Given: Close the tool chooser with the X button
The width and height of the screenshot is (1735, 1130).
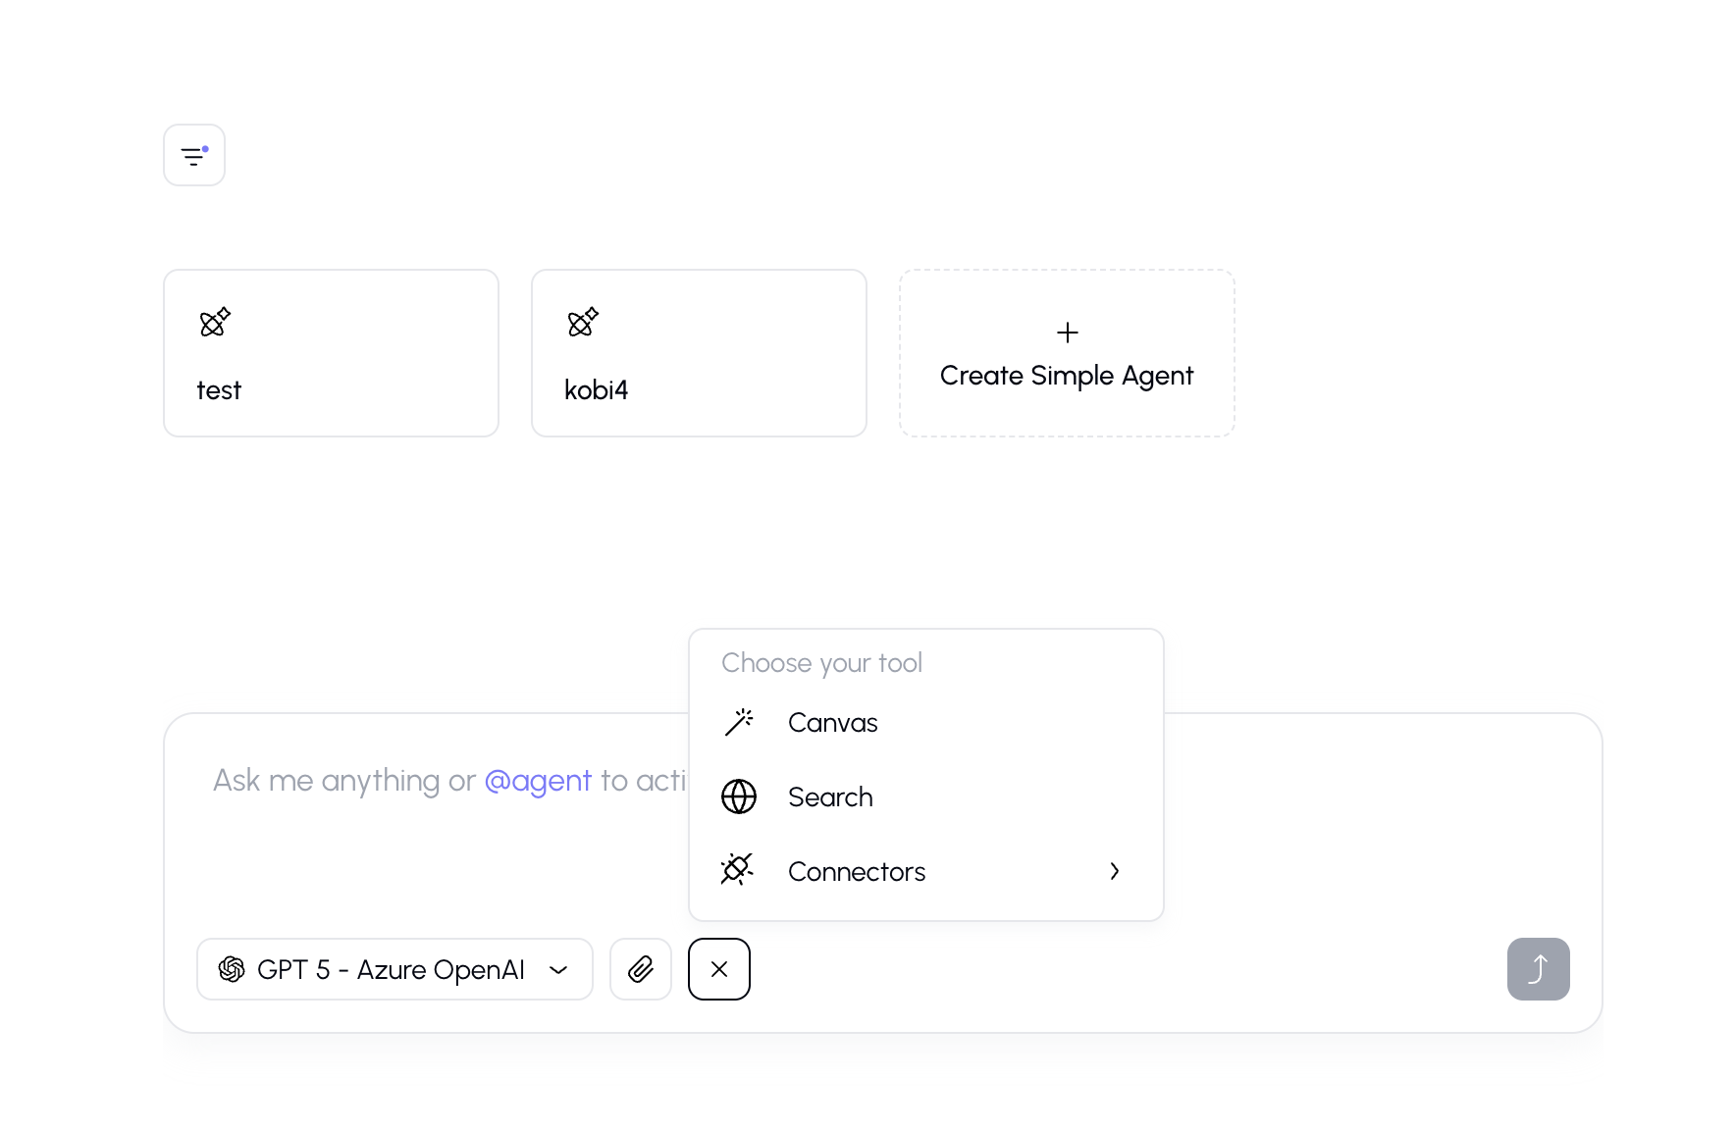Looking at the screenshot, I should 718,969.
